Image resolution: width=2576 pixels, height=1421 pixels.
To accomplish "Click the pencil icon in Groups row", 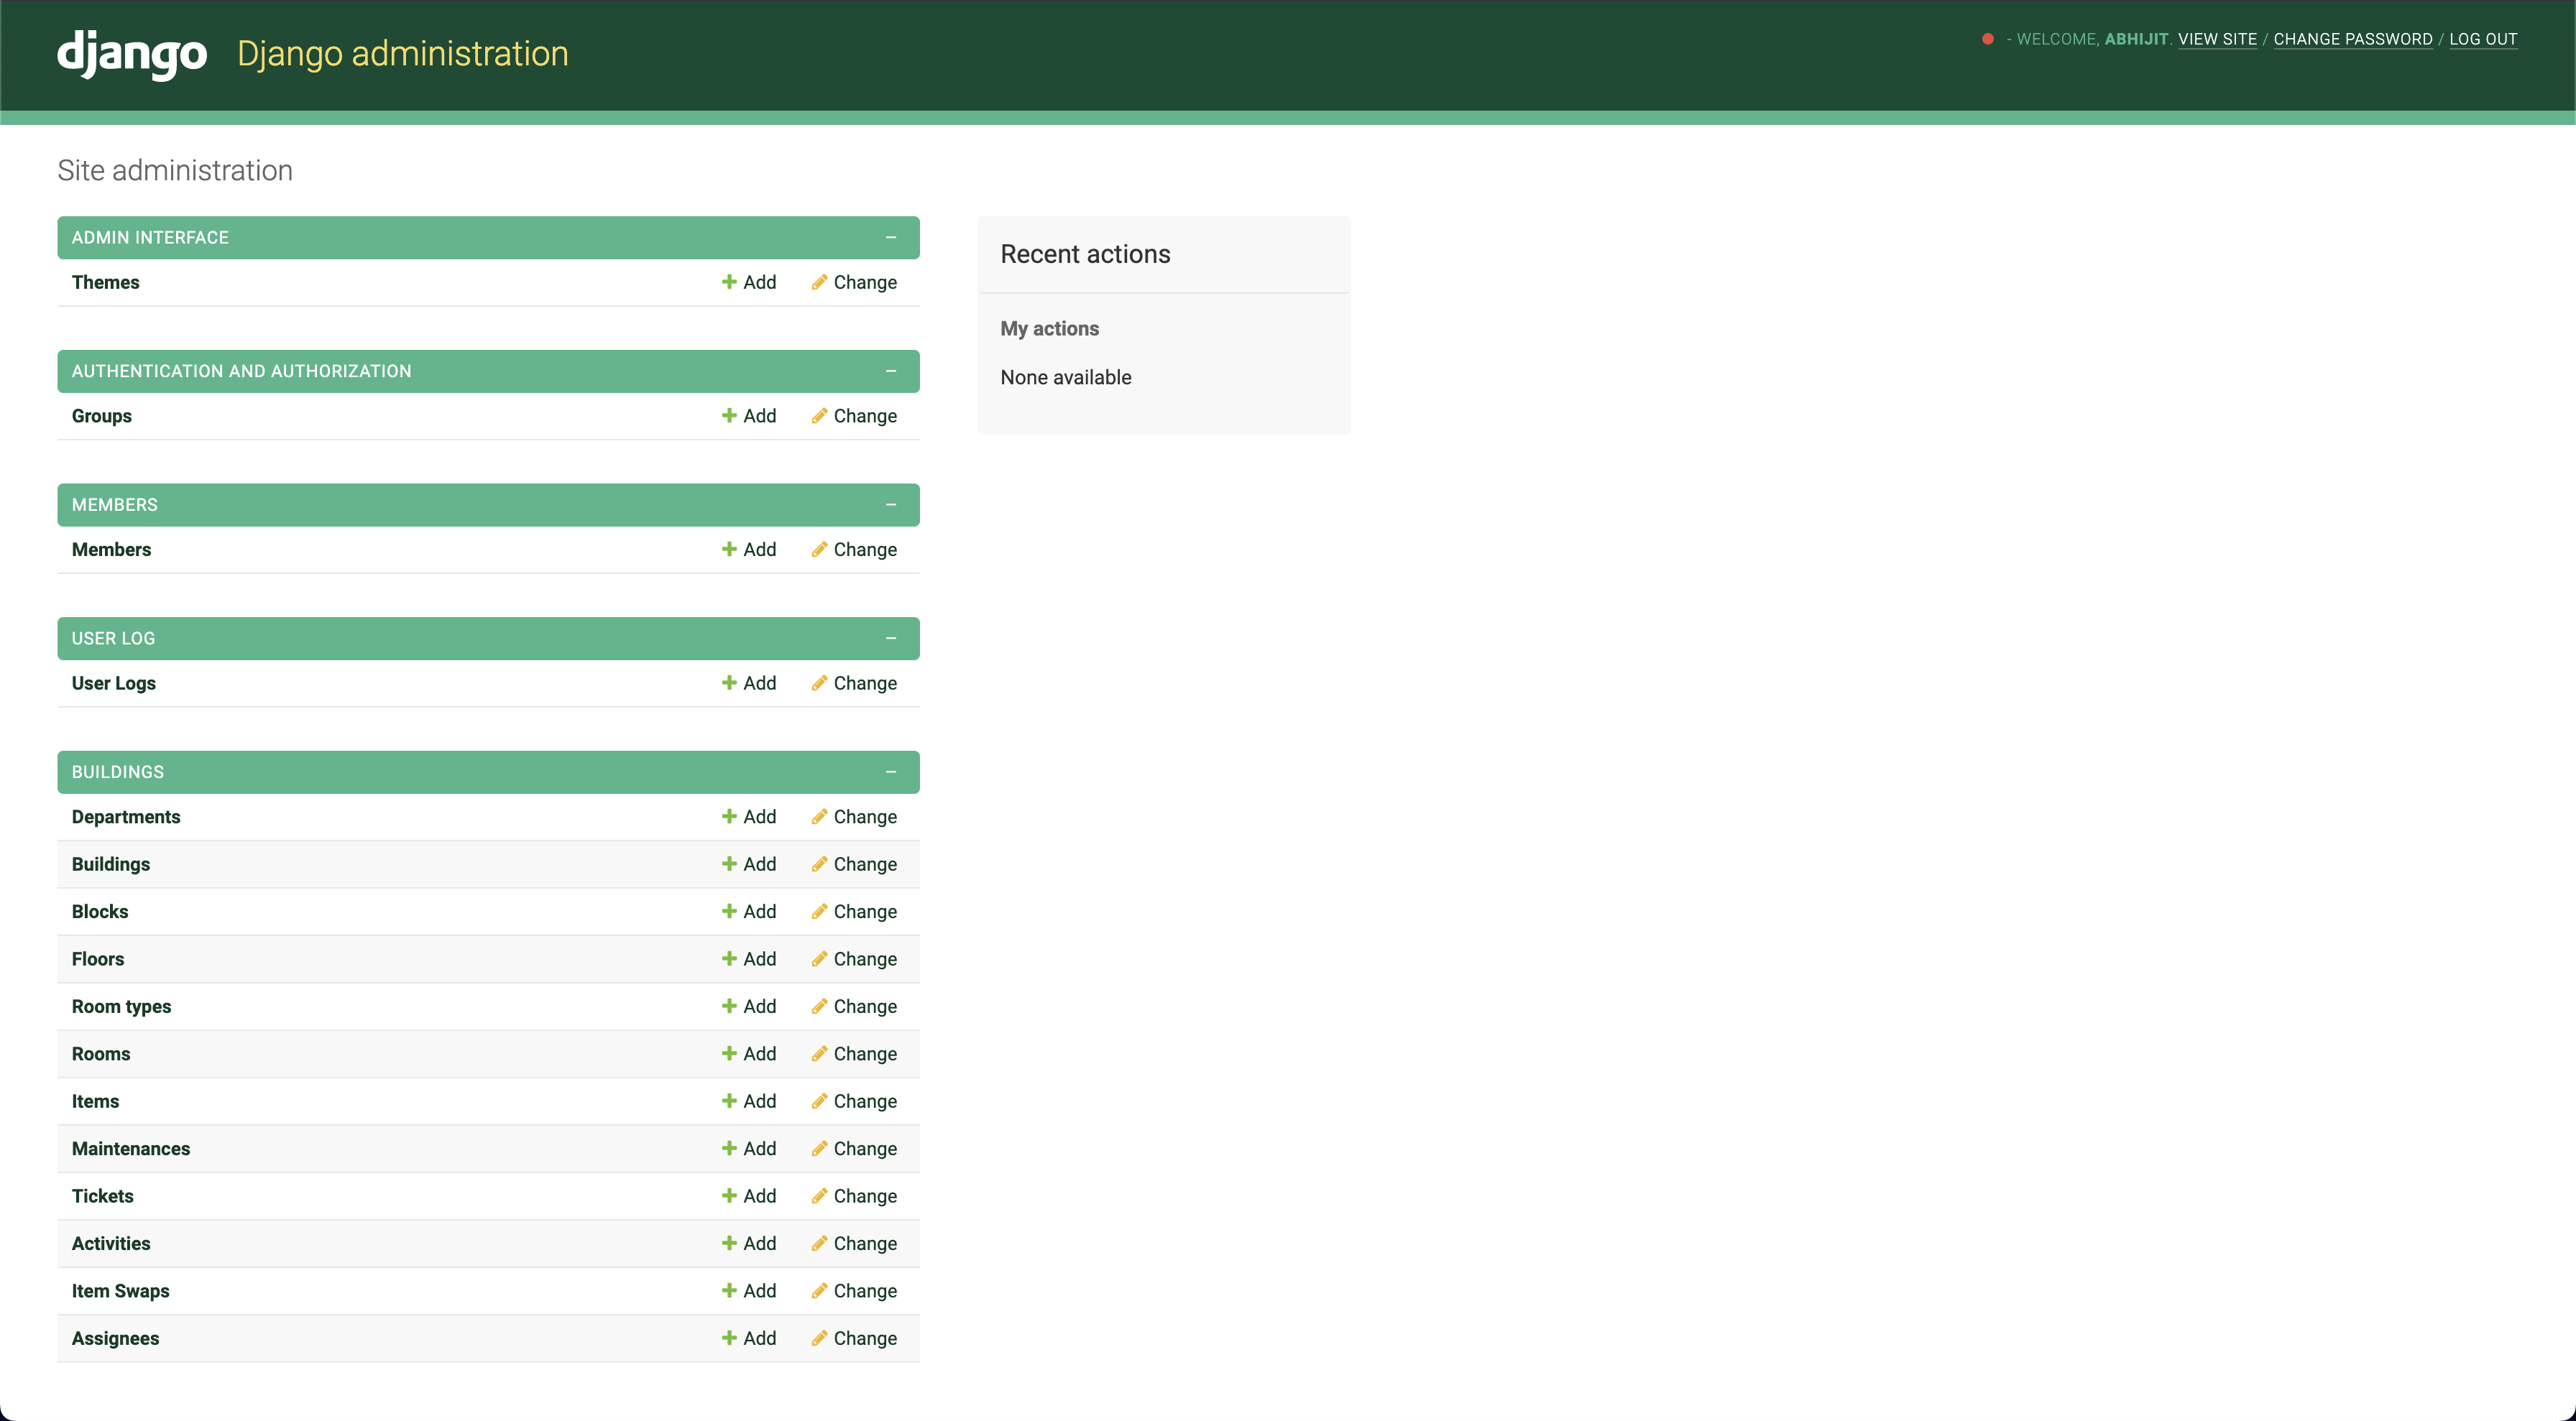I will coord(819,416).
